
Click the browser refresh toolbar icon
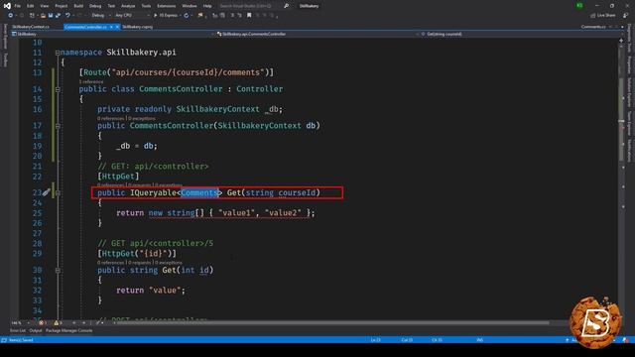[187, 16]
